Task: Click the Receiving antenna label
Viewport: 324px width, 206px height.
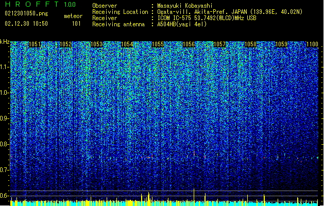Action: point(118,24)
